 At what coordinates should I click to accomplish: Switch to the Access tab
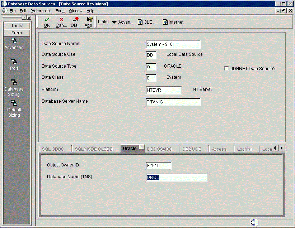[221, 149]
